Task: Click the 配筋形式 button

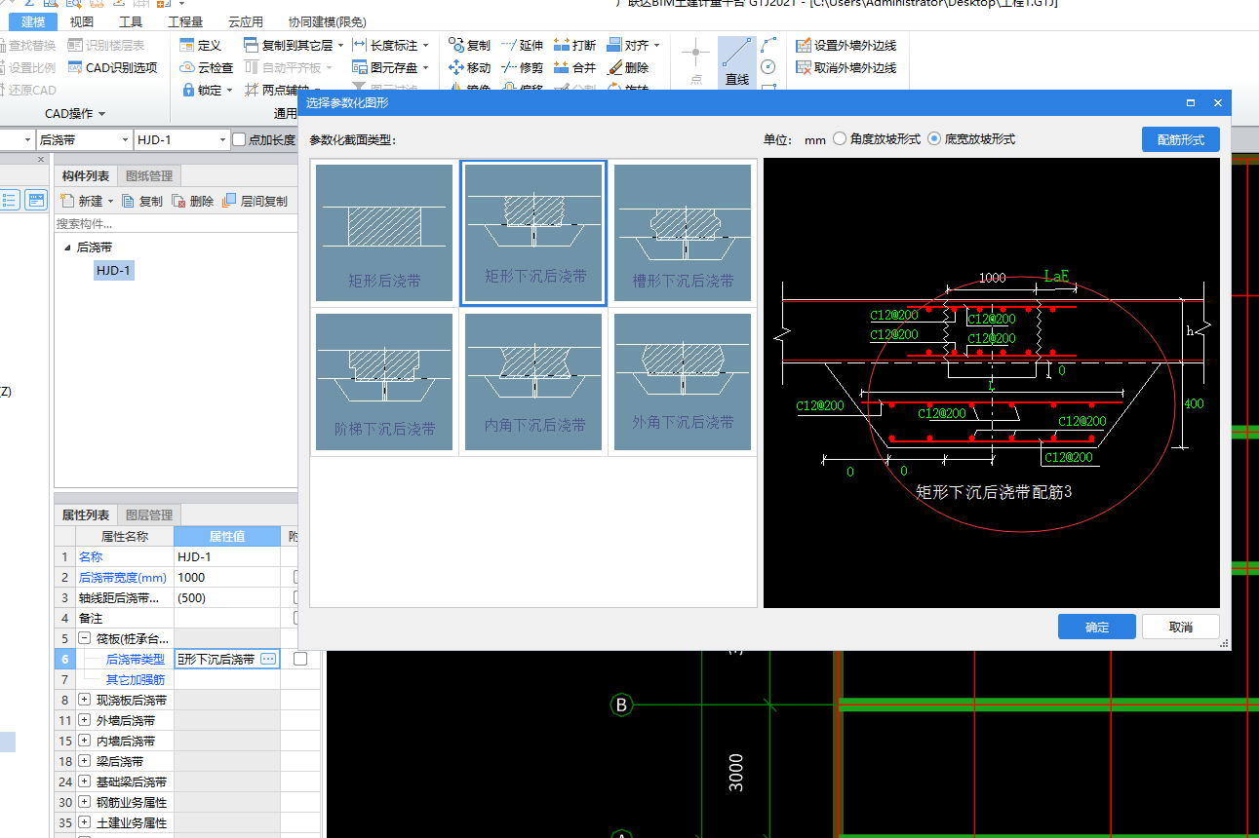Action: (x=1181, y=139)
